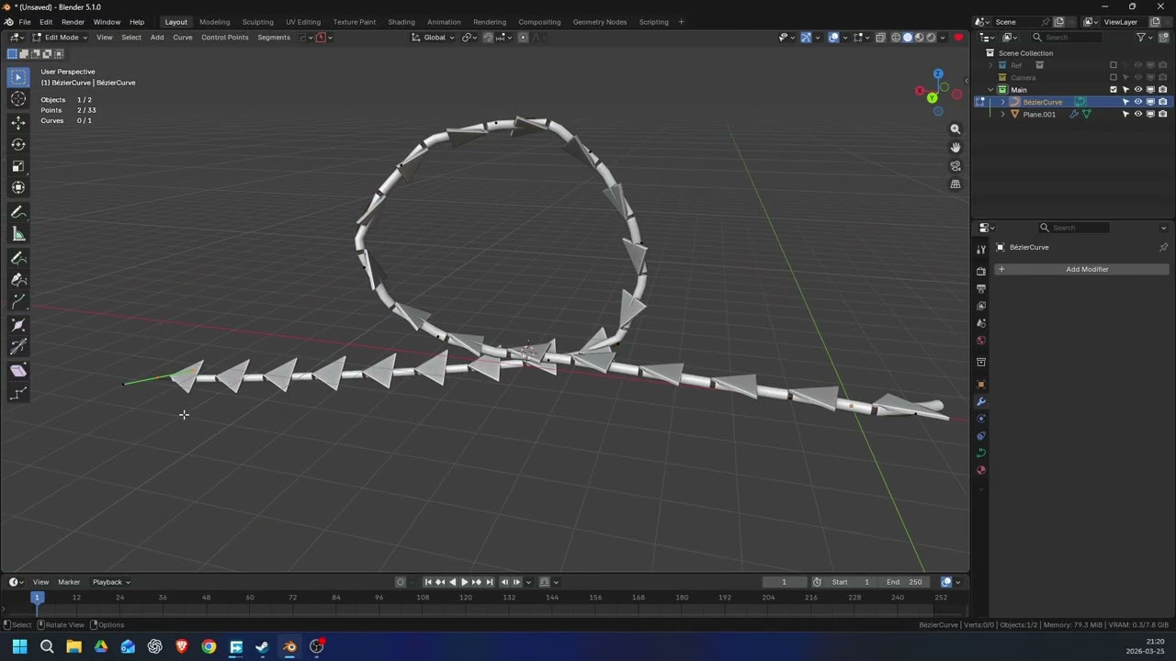The width and height of the screenshot is (1176, 661).
Task: Tick the Camera collection exclude checkbox
Action: point(1114,78)
